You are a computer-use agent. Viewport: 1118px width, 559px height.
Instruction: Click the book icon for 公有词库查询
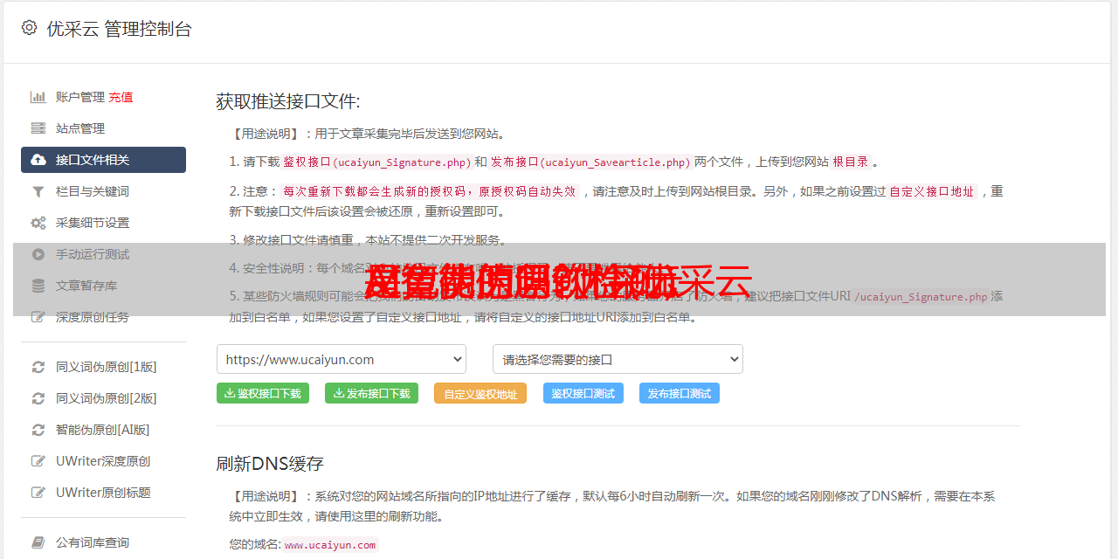click(x=38, y=542)
